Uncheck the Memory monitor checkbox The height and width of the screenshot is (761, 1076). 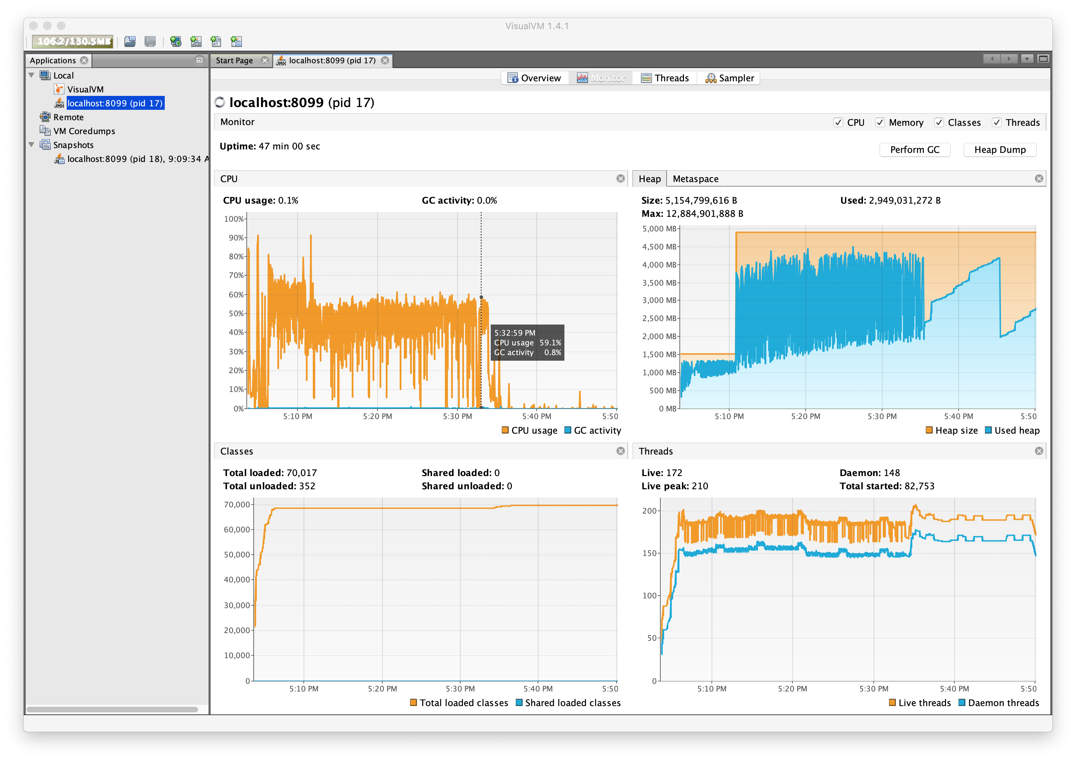click(x=880, y=122)
